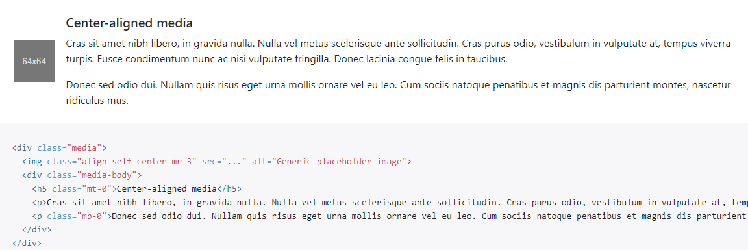
Task: Click the src="..." attribute in the img tag
Action: (x=225, y=161)
